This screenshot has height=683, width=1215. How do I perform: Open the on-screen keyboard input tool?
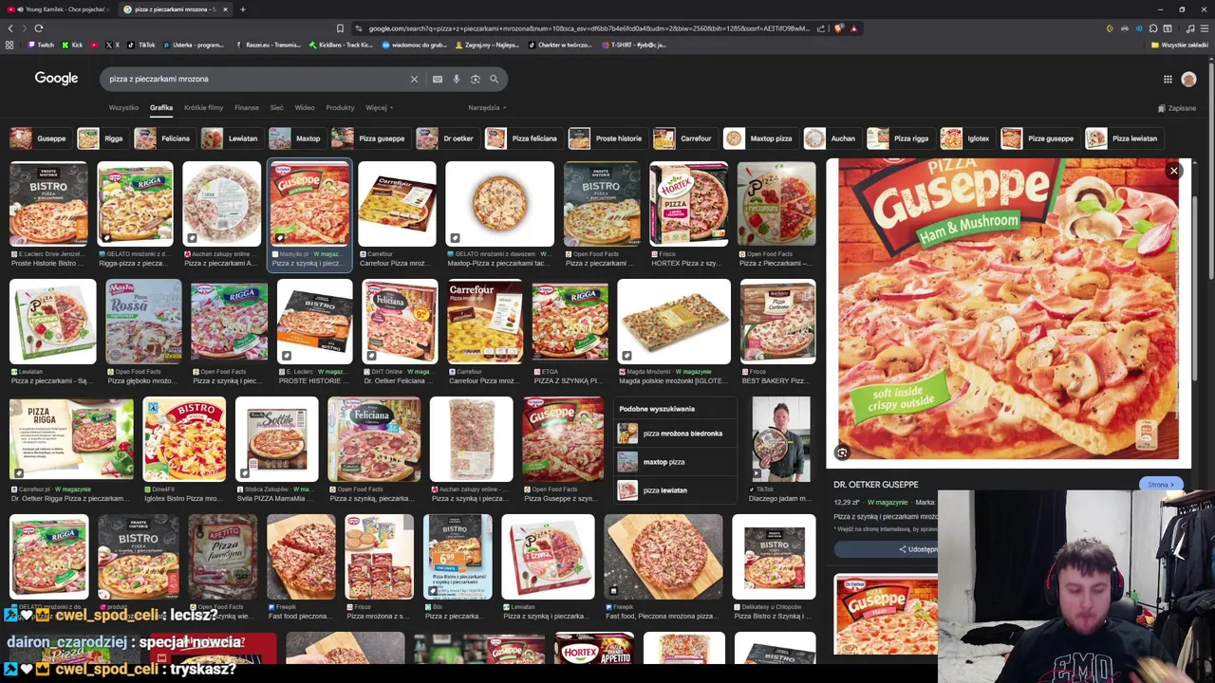point(438,79)
